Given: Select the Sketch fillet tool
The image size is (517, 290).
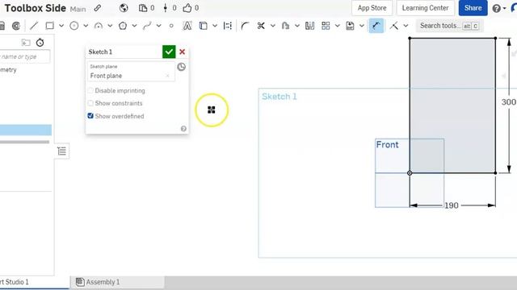Looking at the screenshot, I should [245, 26].
